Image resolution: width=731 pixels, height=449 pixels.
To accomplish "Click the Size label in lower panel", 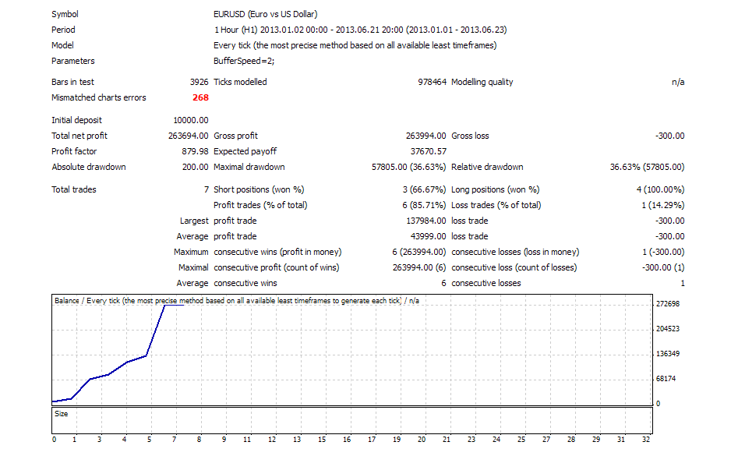I will [62, 414].
